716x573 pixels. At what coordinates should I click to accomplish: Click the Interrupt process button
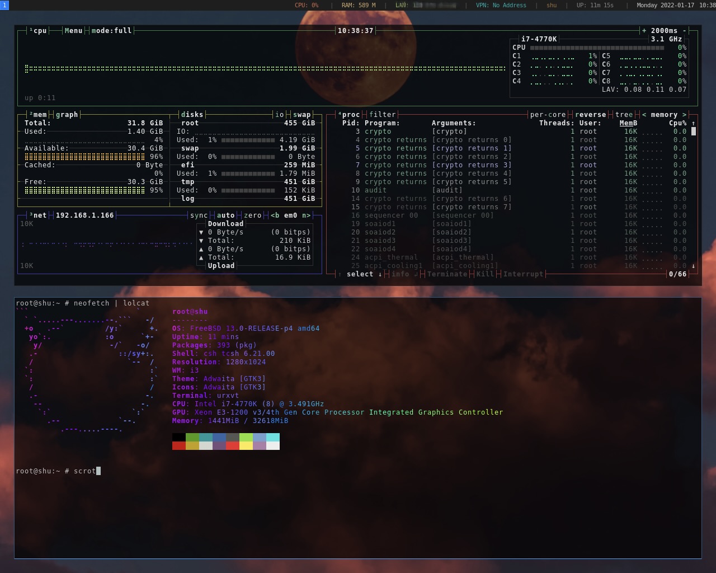(x=523, y=274)
